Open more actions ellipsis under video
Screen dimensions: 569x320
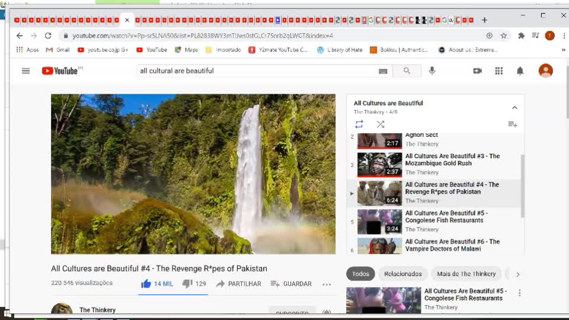pos(327,284)
